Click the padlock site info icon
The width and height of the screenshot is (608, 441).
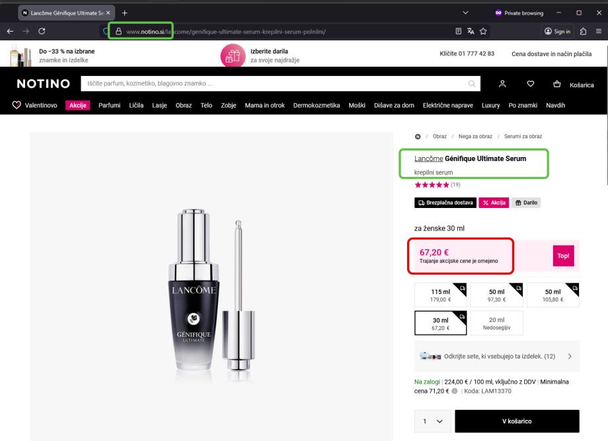119,32
